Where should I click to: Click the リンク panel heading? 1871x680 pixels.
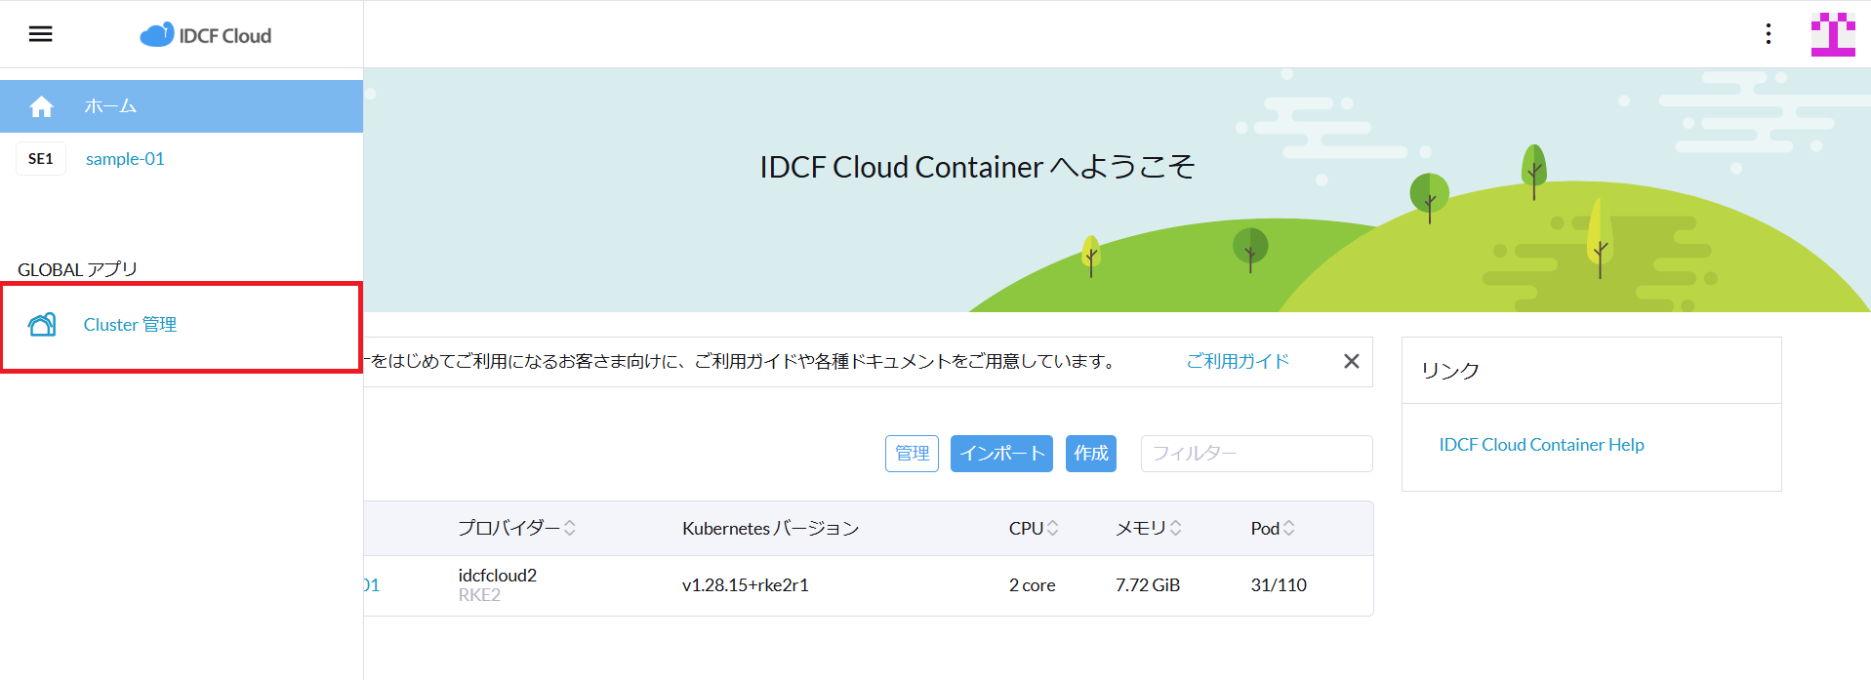point(1450,371)
